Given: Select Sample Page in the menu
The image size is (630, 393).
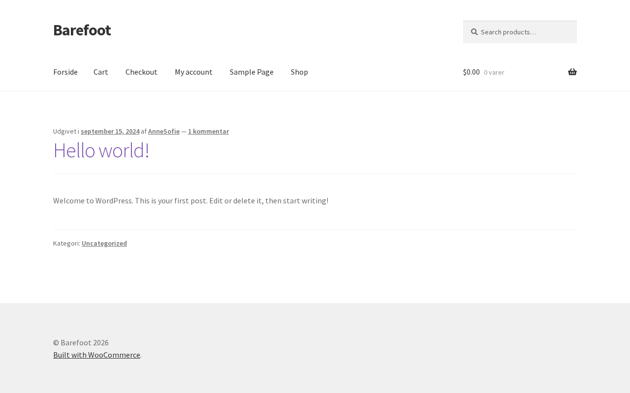Looking at the screenshot, I should tap(251, 72).
